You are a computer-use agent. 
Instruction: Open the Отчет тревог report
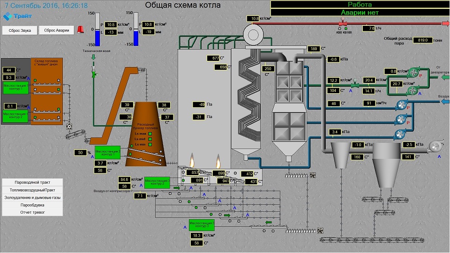pyautogui.click(x=32, y=212)
